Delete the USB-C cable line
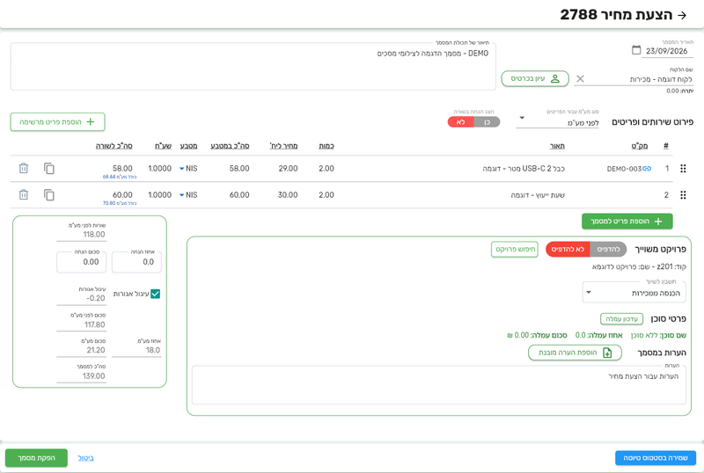 (x=24, y=168)
